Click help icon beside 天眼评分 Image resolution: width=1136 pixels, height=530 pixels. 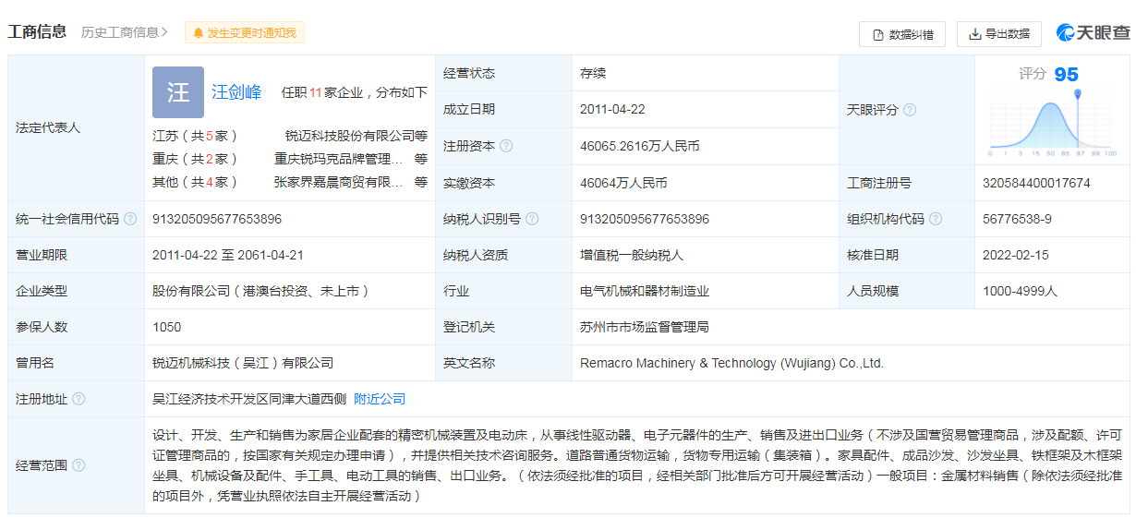pyautogui.click(x=910, y=110)
